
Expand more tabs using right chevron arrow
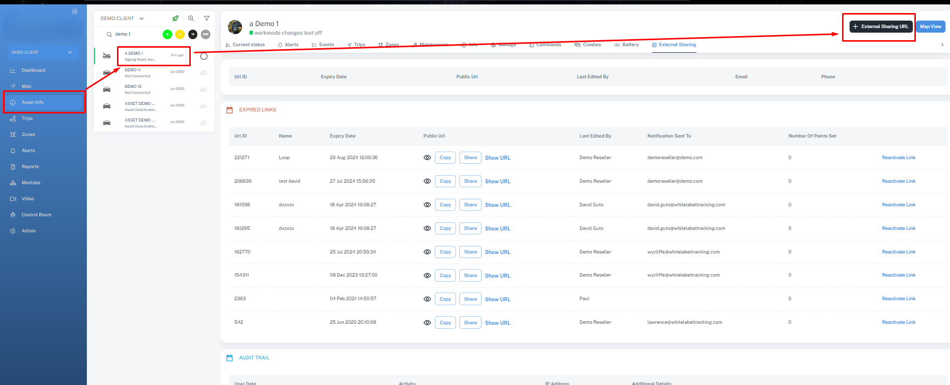pos(942,45)
